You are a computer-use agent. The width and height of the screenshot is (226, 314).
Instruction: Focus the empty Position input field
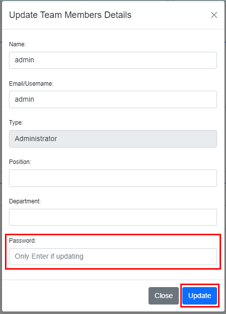[x=113, y=178]
